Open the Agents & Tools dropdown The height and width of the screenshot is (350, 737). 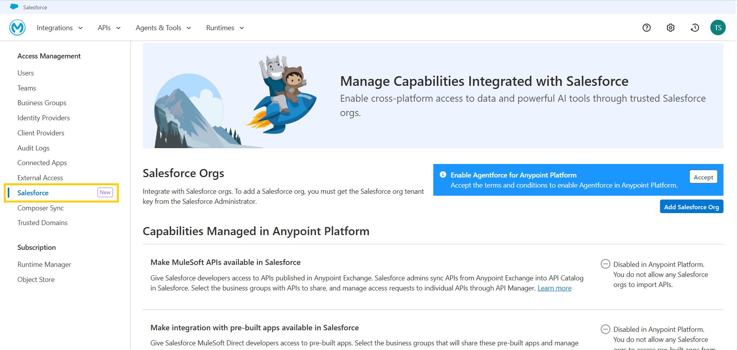tap(163, 28)
